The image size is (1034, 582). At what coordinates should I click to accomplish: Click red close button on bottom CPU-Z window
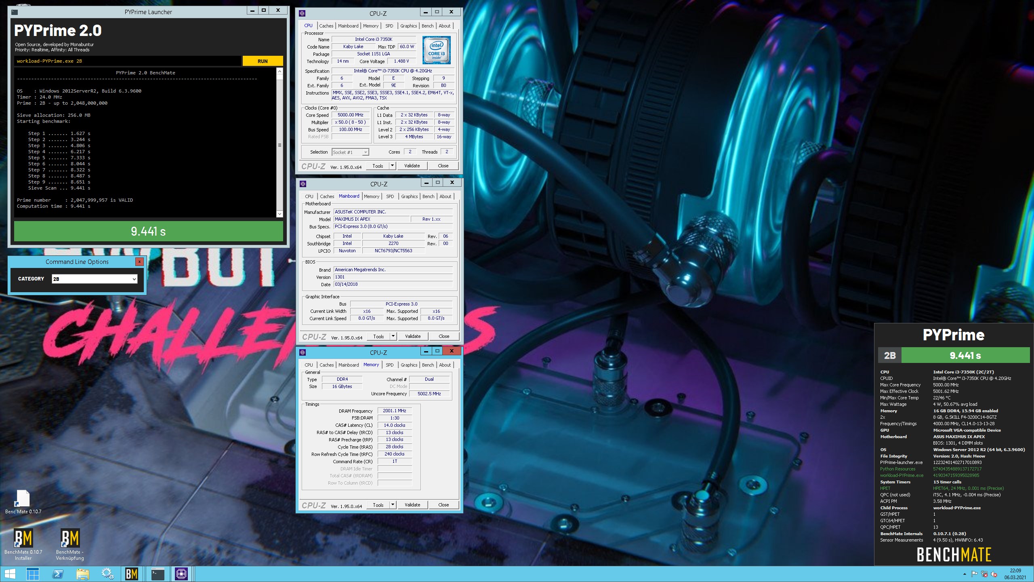[x=452, y=351]
